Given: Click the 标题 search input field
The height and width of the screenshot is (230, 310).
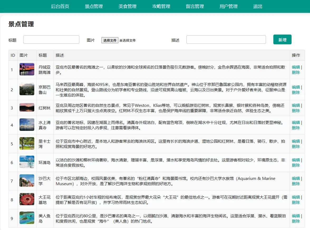Looking at the screenshot, I should point(51,39).
